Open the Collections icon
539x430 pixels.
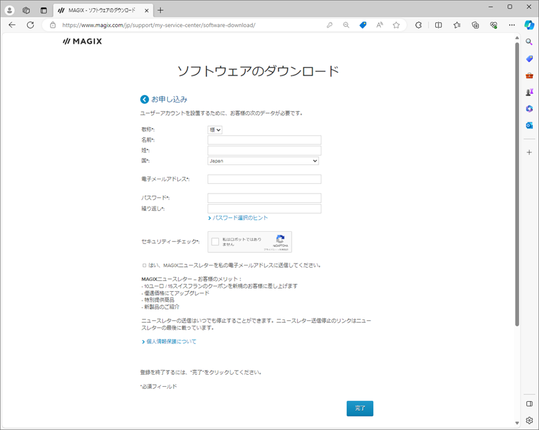[x=476, y=25]
